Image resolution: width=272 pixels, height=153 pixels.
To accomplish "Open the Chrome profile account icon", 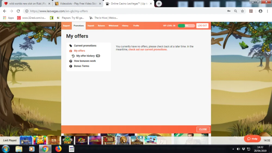I will 260,11.
